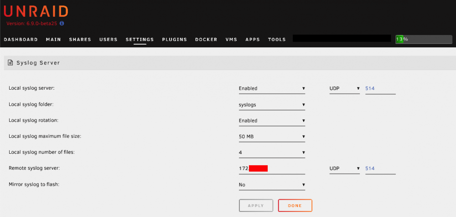
Task: Click the Local syslog maximum file size label
Action: click(45, 136)
